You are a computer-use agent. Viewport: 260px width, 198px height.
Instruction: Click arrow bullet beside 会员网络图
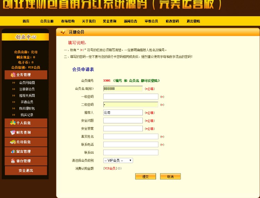(x=14, y=83)
